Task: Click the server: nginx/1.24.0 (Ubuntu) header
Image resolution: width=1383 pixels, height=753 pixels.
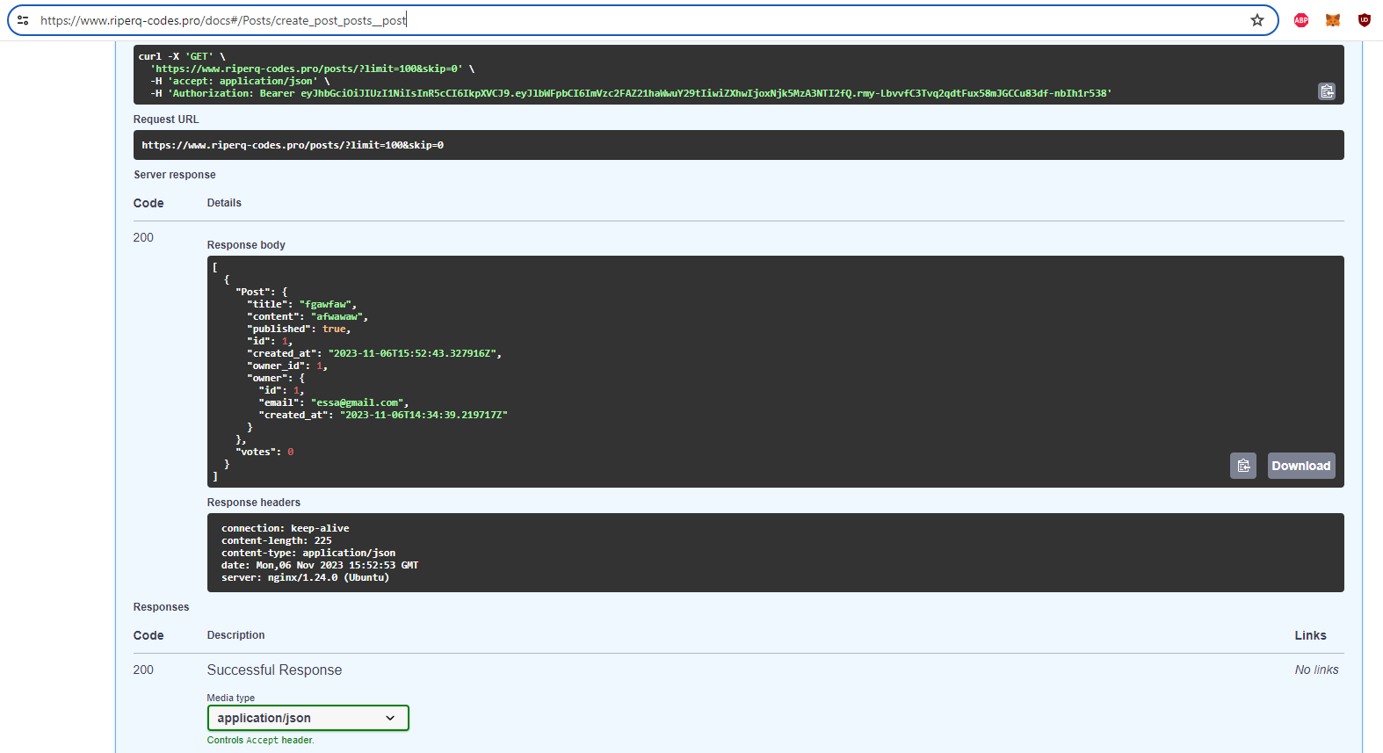Action: [x=305, y=577]
